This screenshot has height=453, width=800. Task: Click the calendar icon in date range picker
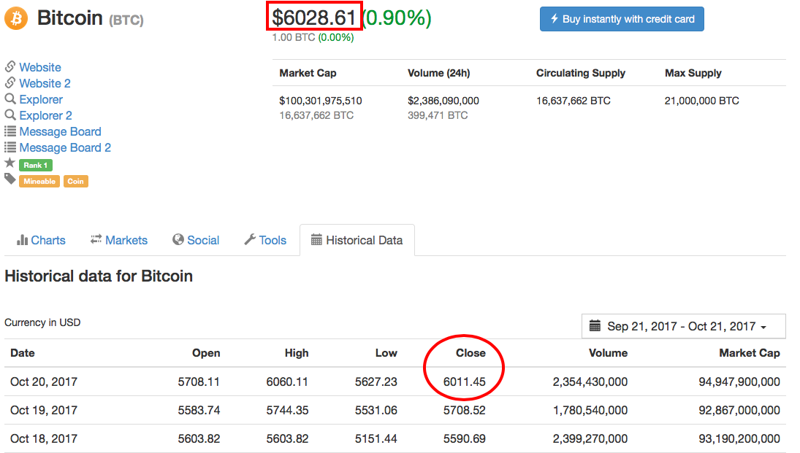[595, 325]
